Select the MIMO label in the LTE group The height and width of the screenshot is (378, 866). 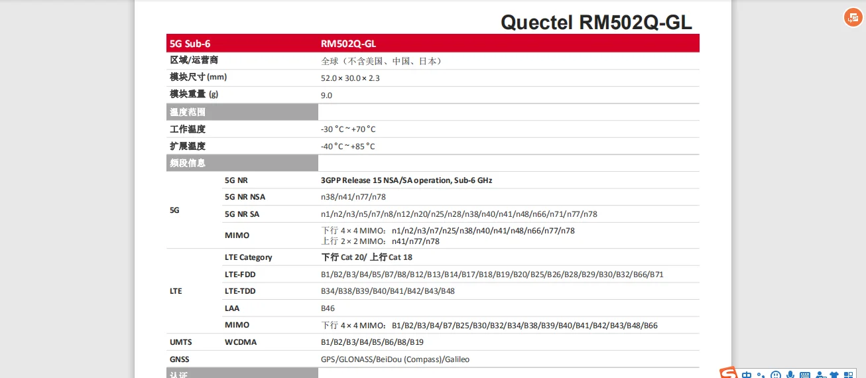pos(237,325)
